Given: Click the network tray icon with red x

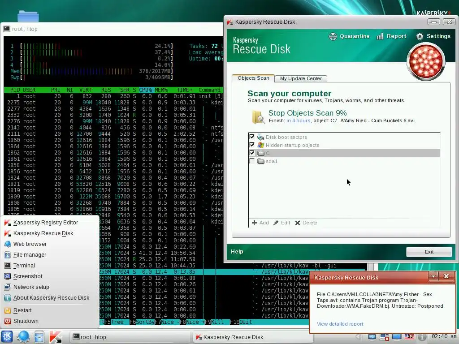Looking at the screenshot, I should pyautogui.click(x=384, y=337).
